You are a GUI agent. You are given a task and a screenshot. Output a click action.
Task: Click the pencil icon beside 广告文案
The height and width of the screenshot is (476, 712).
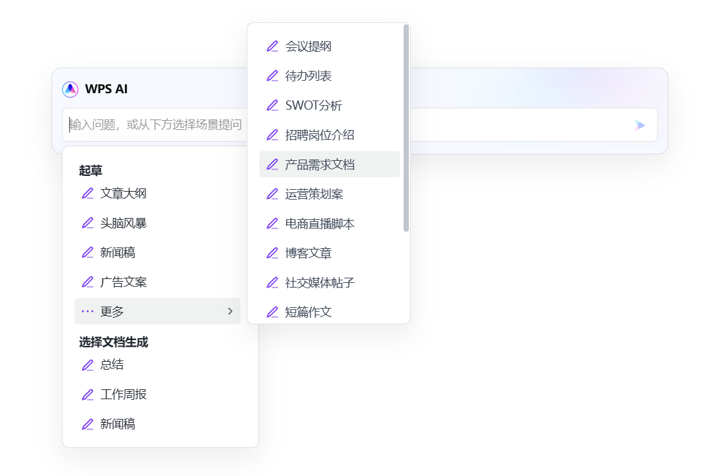88,282
